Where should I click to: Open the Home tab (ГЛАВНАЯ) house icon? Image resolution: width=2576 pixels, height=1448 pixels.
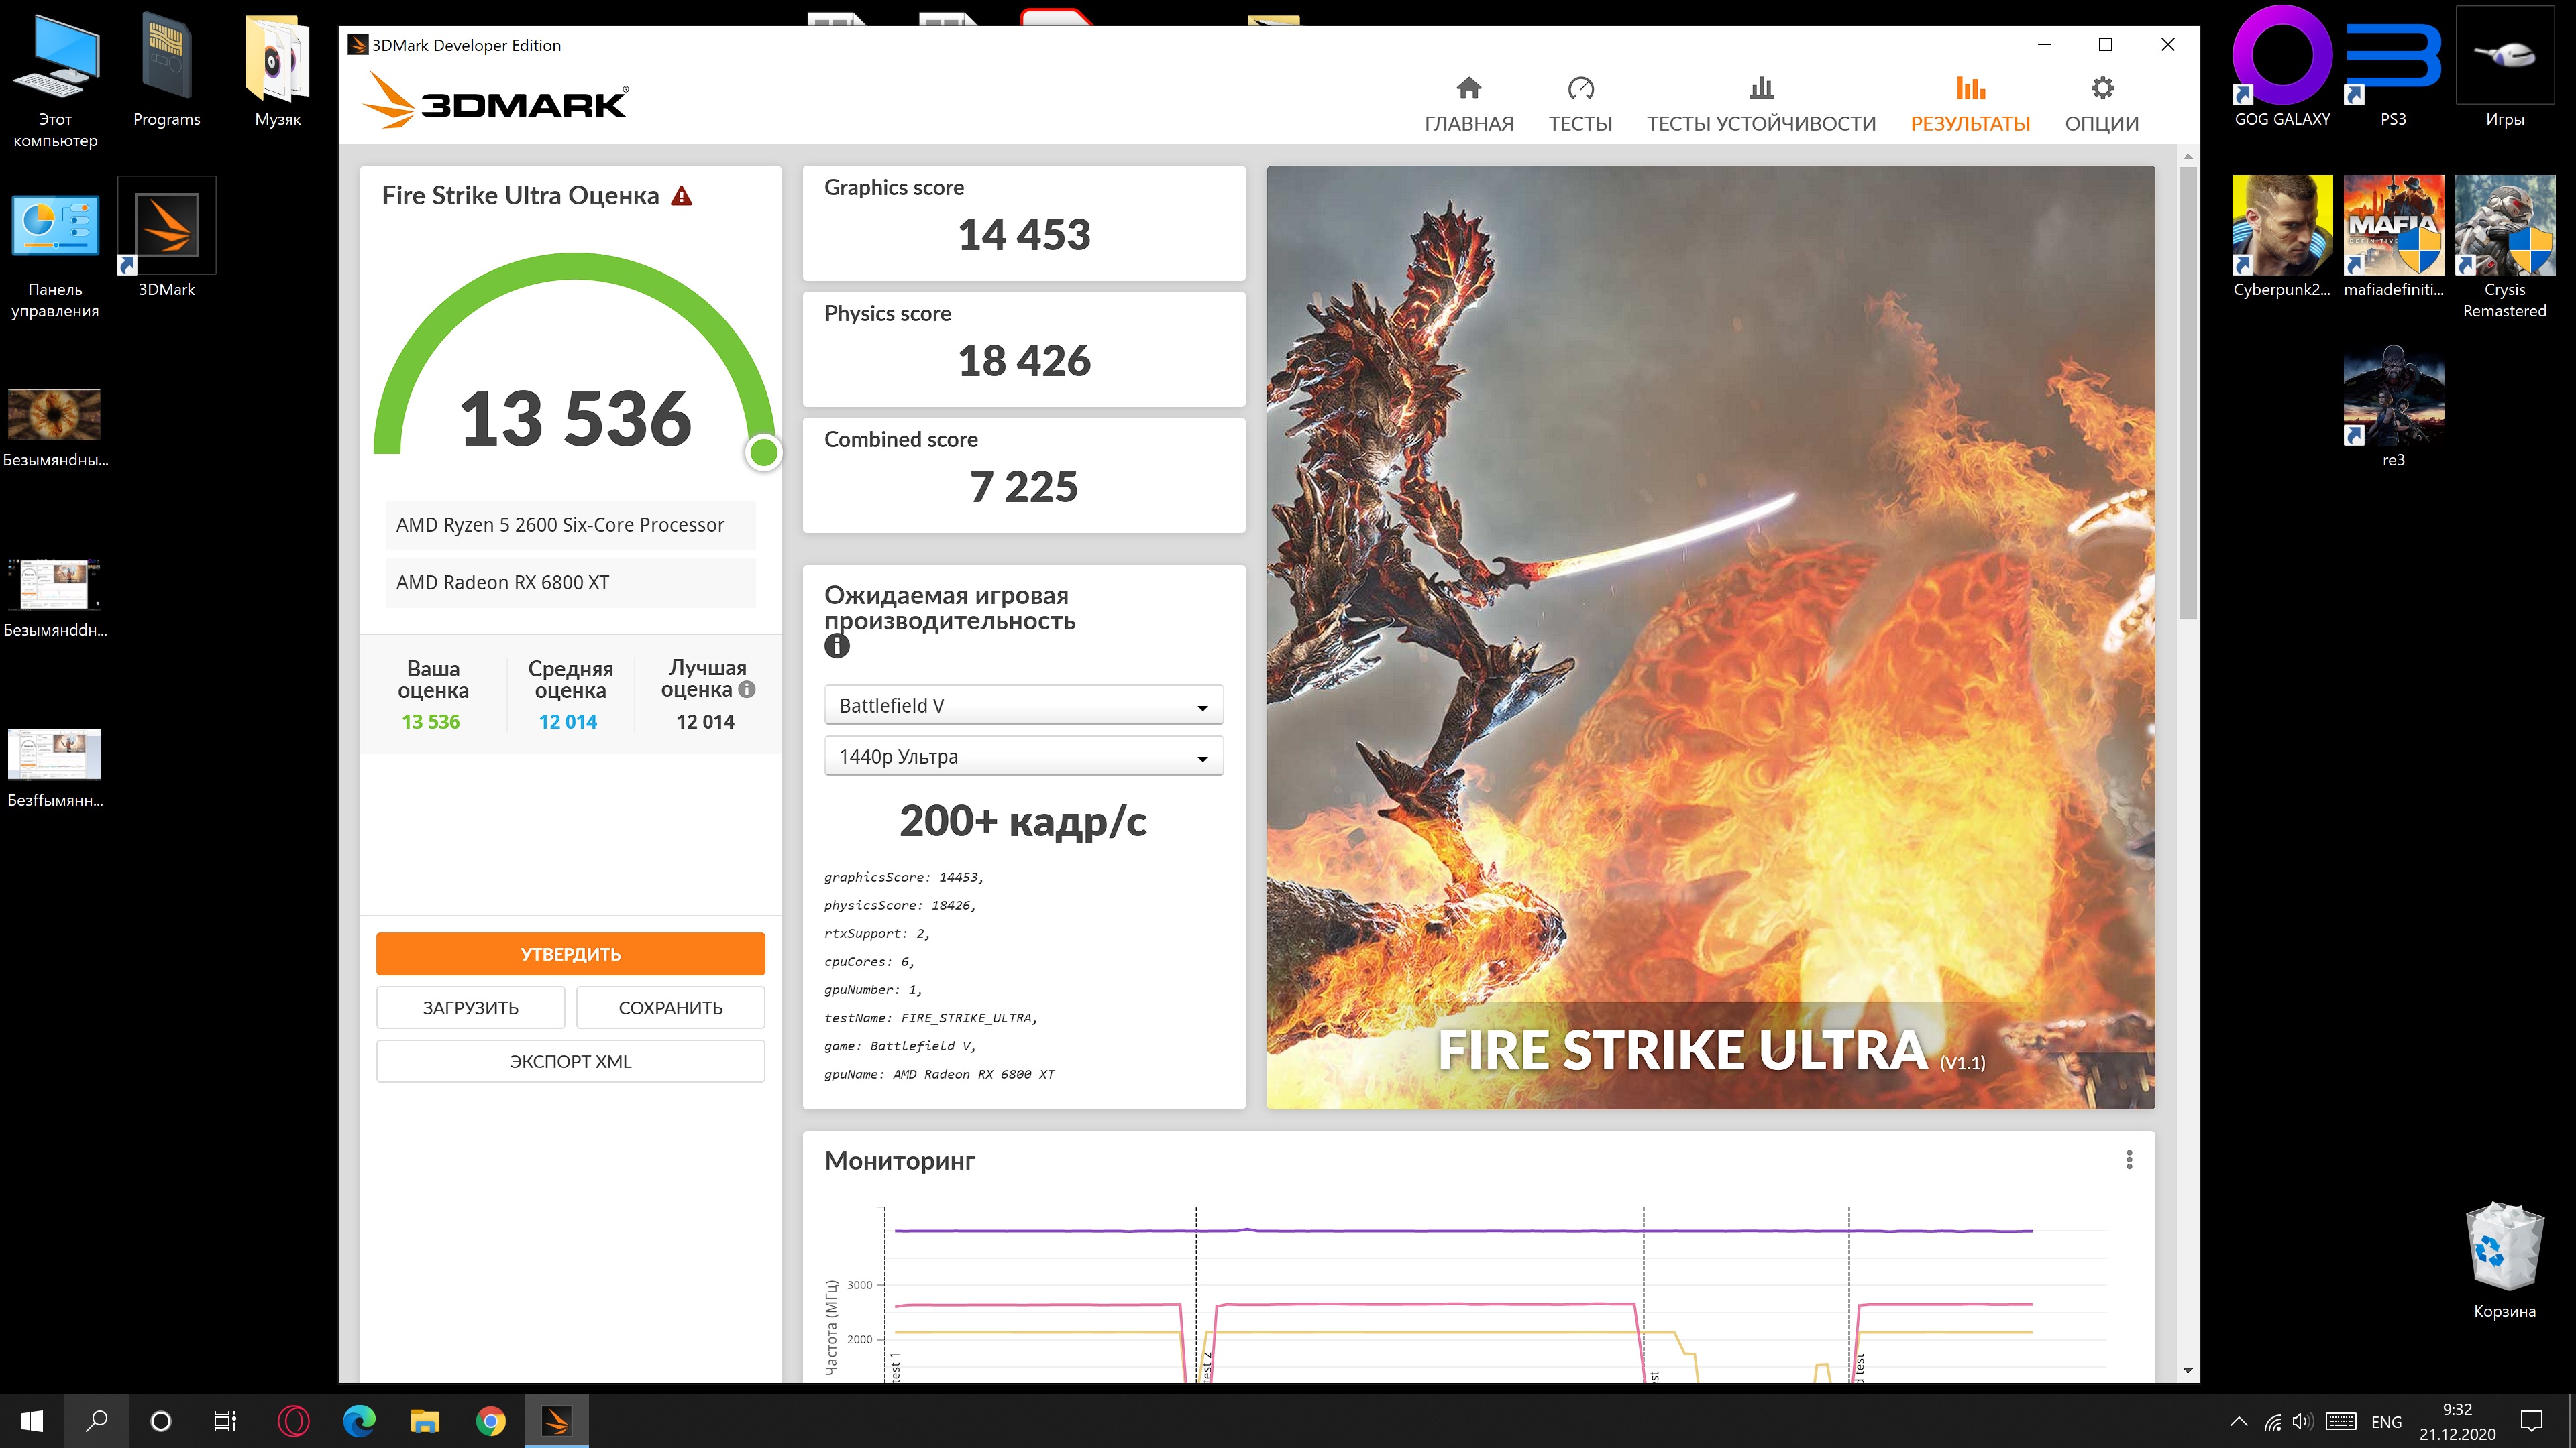(x=1468, y=89)
